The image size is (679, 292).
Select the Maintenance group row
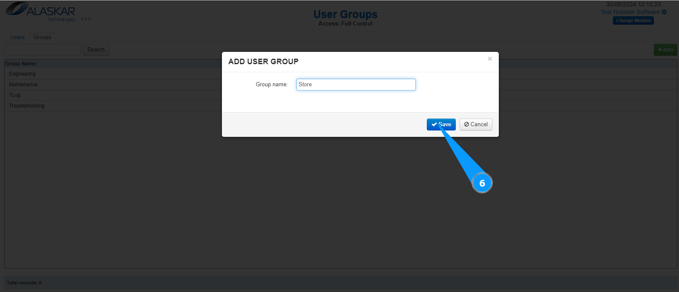tap(23, 85)
